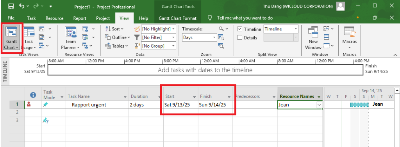The image size is (400, 147).
Task: Click the Thu Dang account avatar
Action: point(341,6)
